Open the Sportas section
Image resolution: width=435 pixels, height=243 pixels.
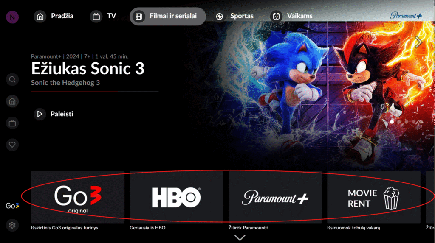click(234, 17)
